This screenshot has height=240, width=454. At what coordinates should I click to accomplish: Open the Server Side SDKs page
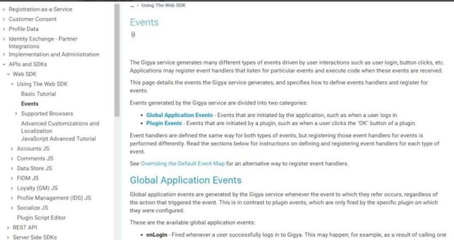pyautogui.click(x=35, y=237)
